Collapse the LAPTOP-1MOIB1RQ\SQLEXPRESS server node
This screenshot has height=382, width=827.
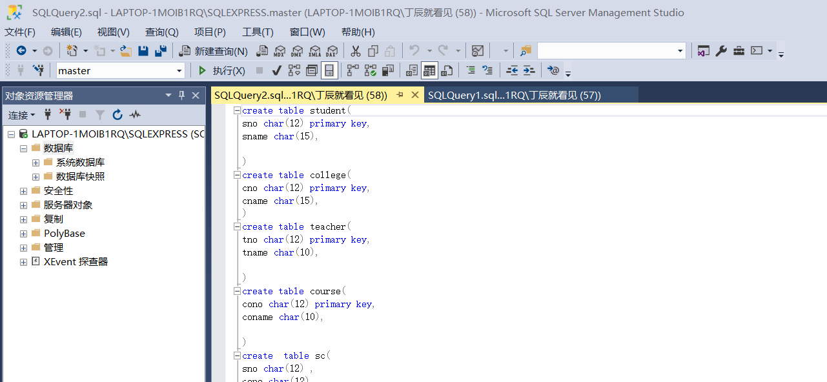[x=11, y=134]
